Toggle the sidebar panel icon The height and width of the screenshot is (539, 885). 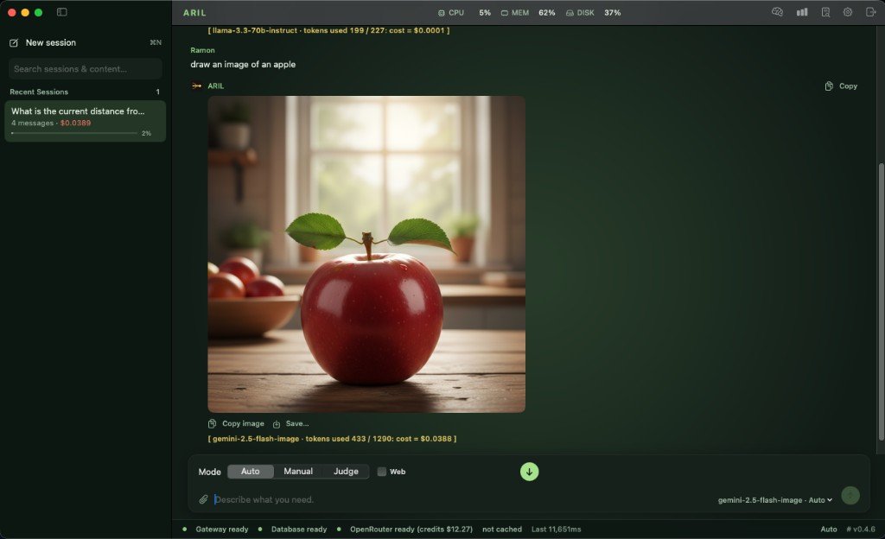coord(62,12)
